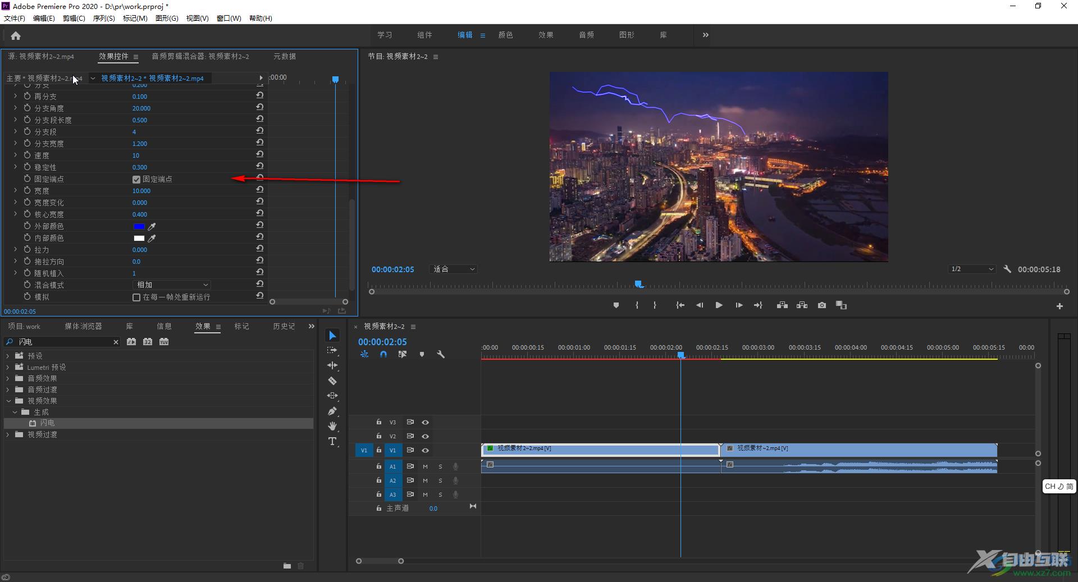Screen dimensions: 1078x582
Task: Open the zoom level dropdown 适合
Action: click(x=454, y=269)
